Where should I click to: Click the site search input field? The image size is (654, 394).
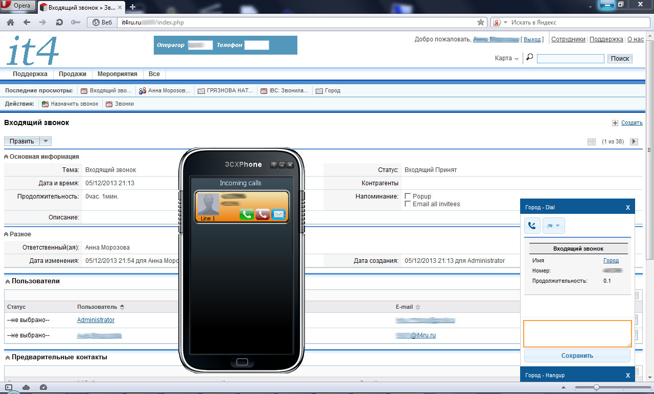click(570, 59)
